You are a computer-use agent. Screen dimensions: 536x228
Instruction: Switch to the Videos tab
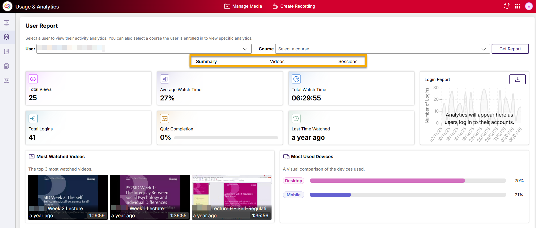[x=277, y=62]
